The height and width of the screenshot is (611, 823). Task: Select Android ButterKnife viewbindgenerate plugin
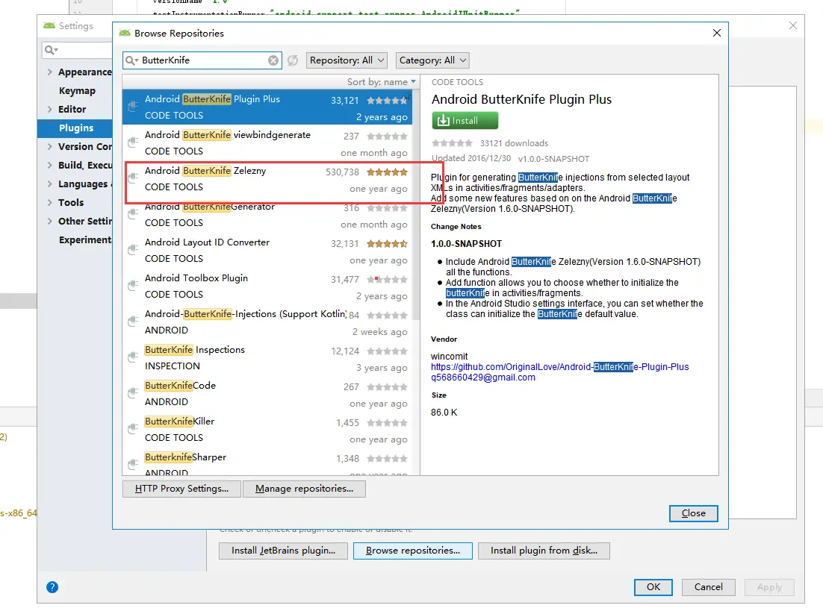(267, 143)
